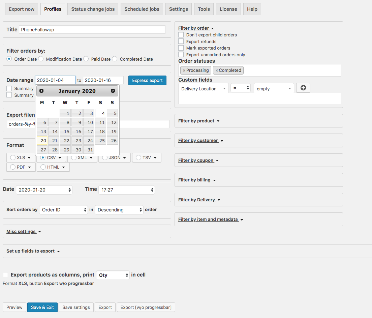
Task: Switch to Scheduled jobs tab
Action: [x=142, y=9]
